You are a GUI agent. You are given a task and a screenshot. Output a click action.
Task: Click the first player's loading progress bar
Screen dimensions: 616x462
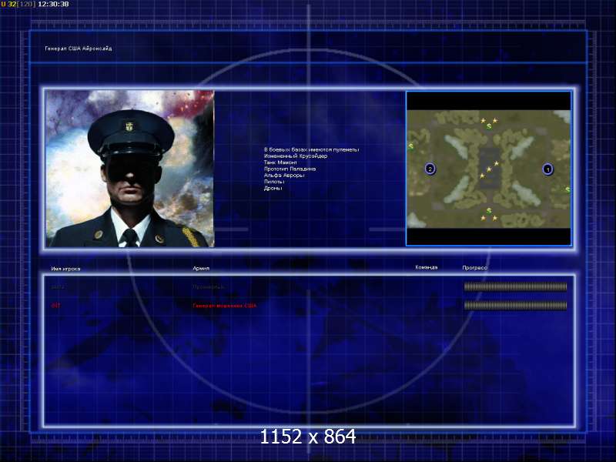[x=515, y=286]
